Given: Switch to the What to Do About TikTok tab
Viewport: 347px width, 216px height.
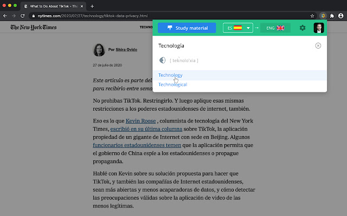Looking at the screenshot, I should point(53,5).
